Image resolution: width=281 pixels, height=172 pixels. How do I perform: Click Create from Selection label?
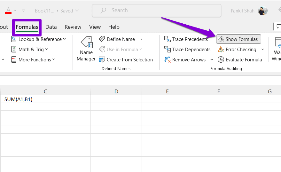[130, 60]
